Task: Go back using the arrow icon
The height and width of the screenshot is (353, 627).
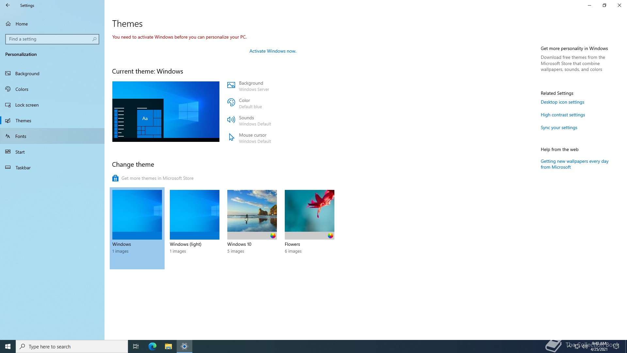Action: (8, 5)
